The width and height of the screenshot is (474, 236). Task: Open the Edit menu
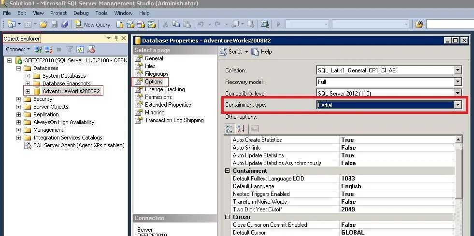coord(22,13)
